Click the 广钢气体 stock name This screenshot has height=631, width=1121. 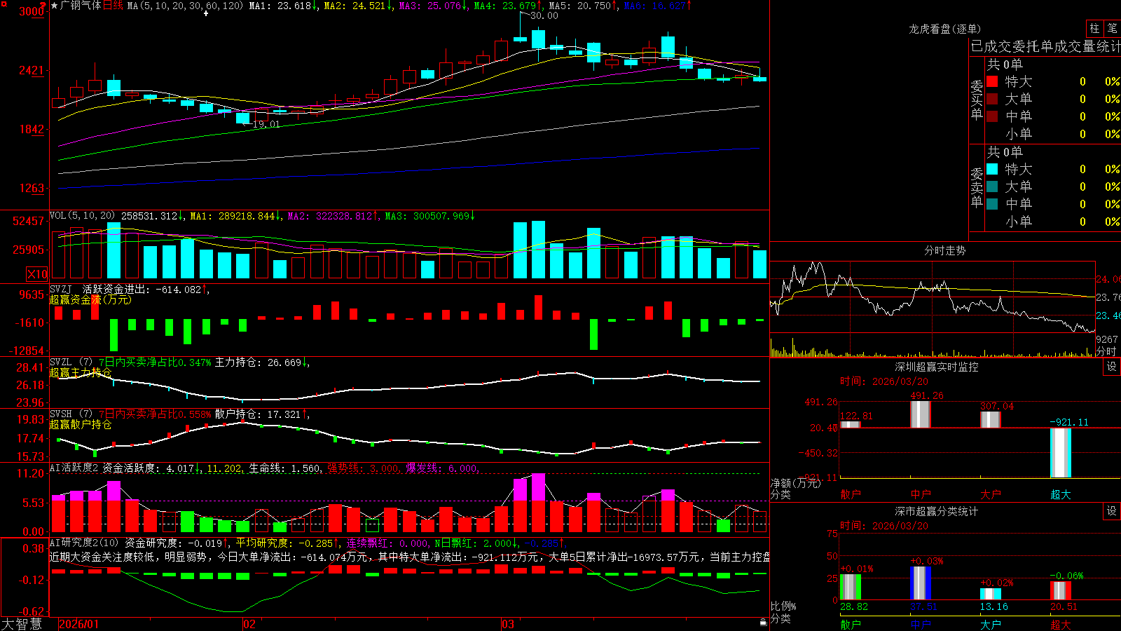[81, 6]
